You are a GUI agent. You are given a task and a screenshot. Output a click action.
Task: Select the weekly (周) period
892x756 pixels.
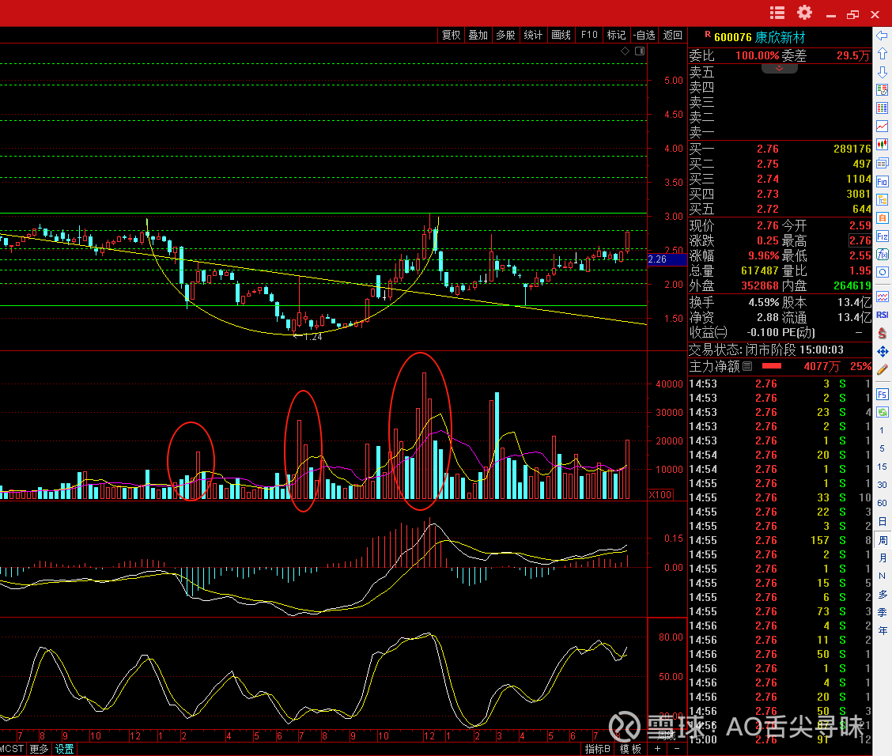point(882,540)
